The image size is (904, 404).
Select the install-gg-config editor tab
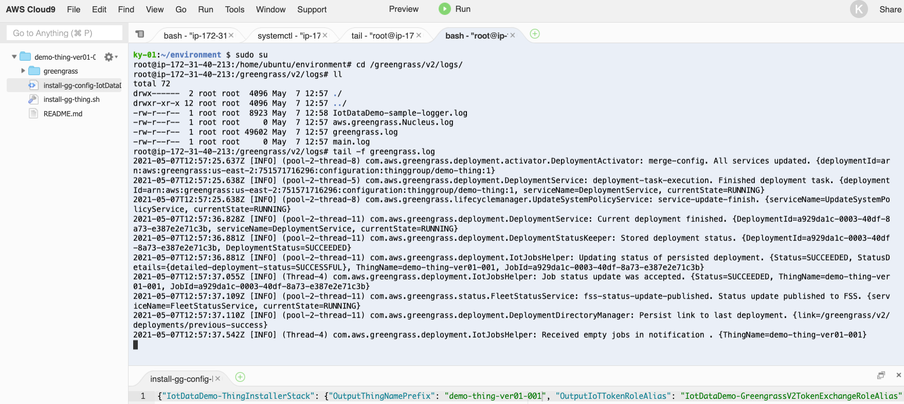coord(181,379)
